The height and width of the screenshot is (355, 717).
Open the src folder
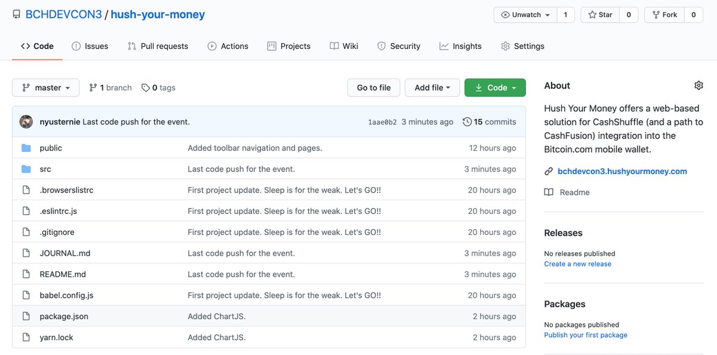pyautogui.click(x=45, y=169)
